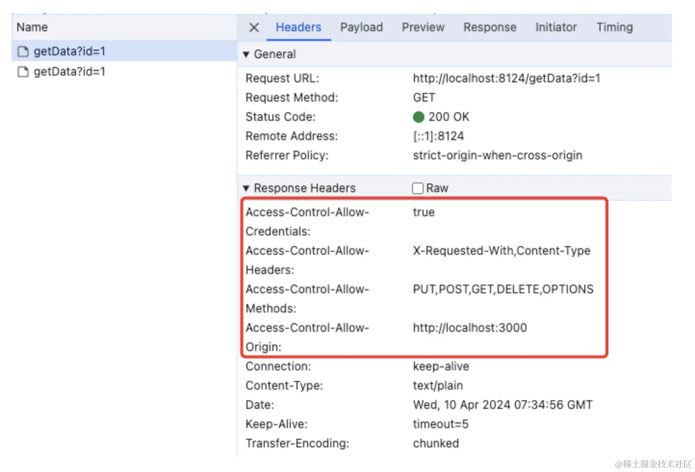The width and height of the screenshot is (695, 472).
Task: Click the Content-Type header name
Action: 284,386
